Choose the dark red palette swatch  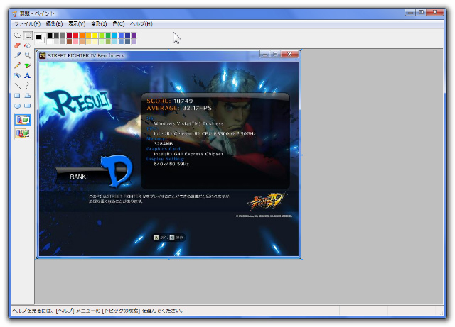pyautogui.click(x=69, y=35)
